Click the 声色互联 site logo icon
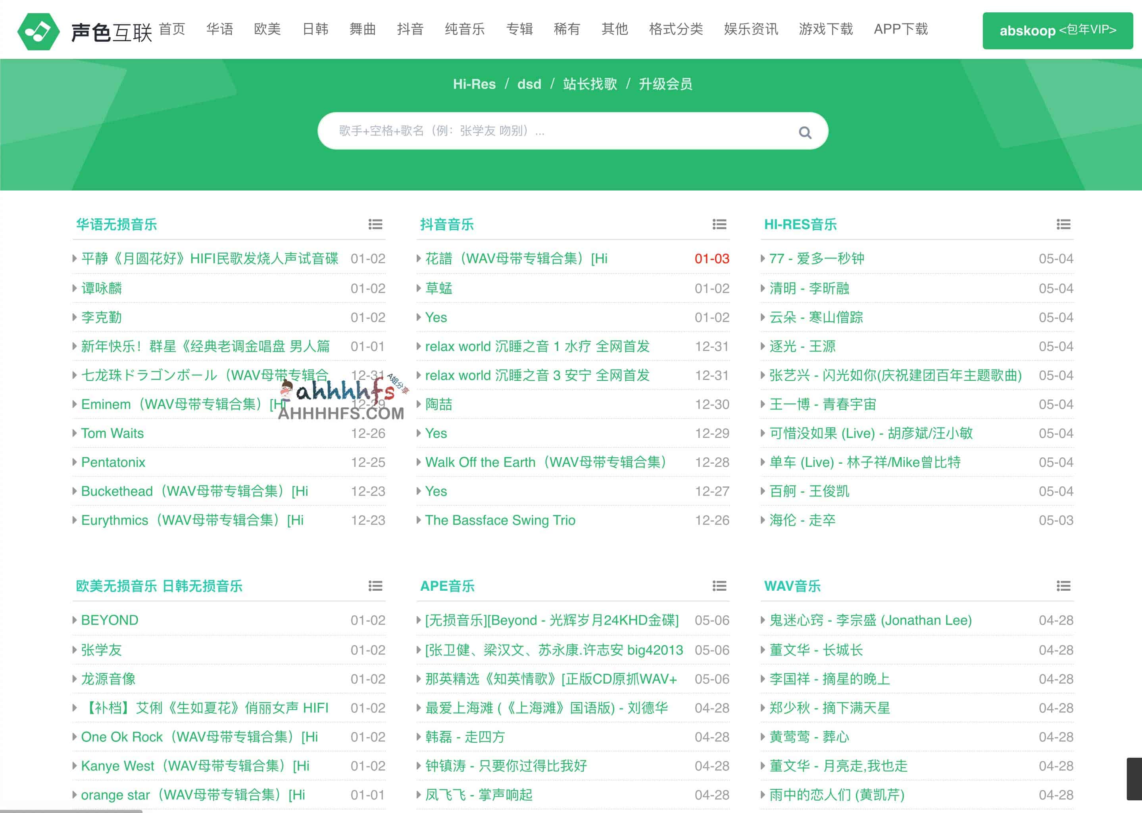Image resolution: width=1142 pixels, height=813 pixels. pos(40,31)
